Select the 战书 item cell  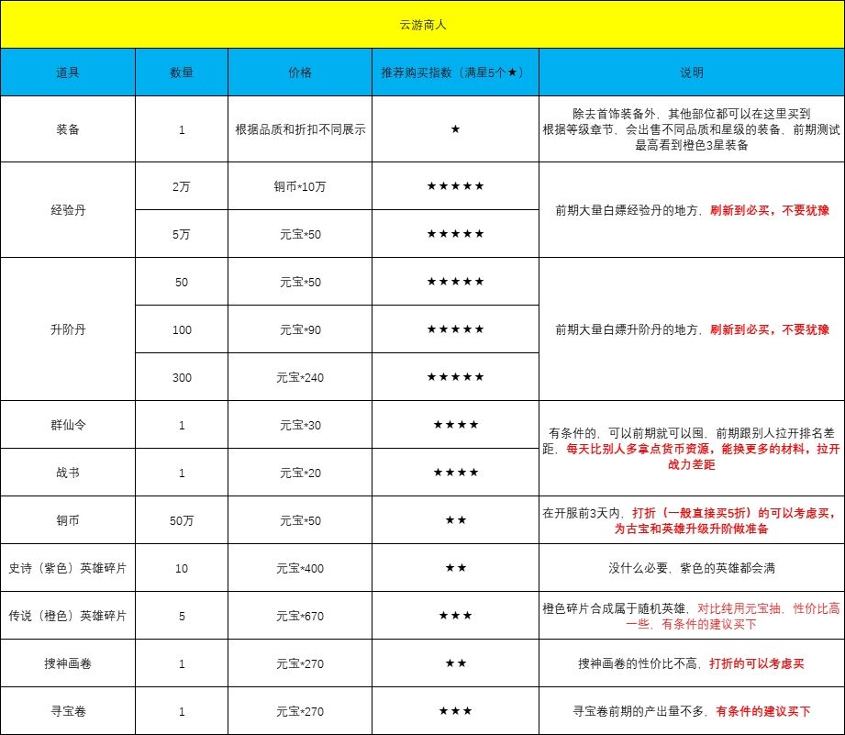pos(68,473)
